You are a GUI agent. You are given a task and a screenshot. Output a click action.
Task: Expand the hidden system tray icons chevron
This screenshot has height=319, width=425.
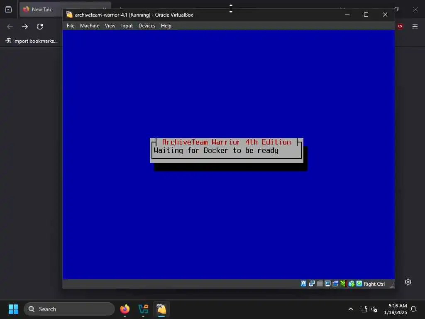(x=350, y=309)
